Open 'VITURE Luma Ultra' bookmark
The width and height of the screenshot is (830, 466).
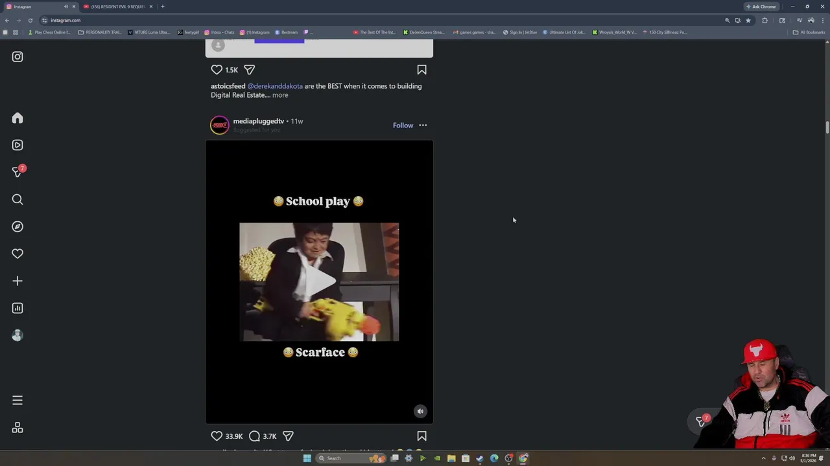point(148,32)
